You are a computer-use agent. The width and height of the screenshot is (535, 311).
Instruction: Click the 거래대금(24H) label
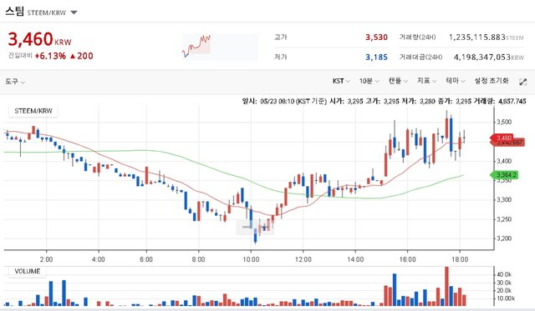click(420, 58)
